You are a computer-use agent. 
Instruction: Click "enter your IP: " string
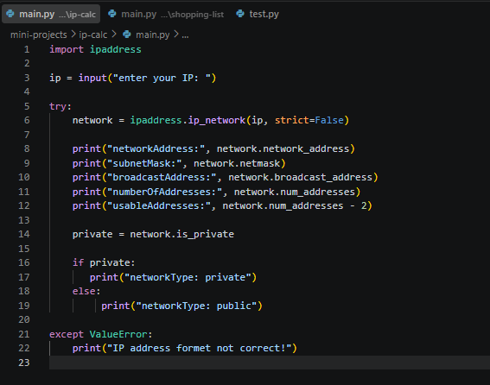(162, 78)
